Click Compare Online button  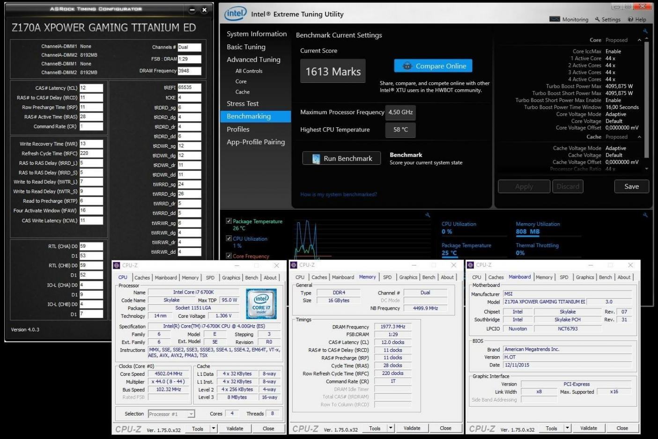[x=433, y=66]
